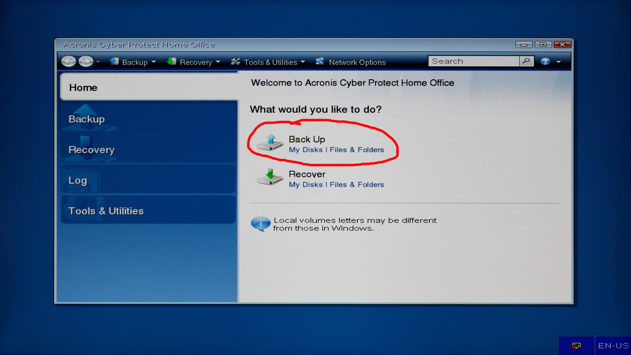Click the Tools & Utilities wrench icon
Screen dimensions: 631x355
(x=236, y=62)
